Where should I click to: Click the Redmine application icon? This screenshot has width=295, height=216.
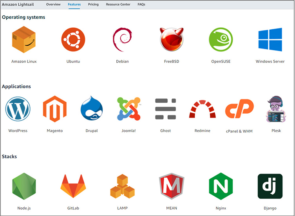click(202, 109)
